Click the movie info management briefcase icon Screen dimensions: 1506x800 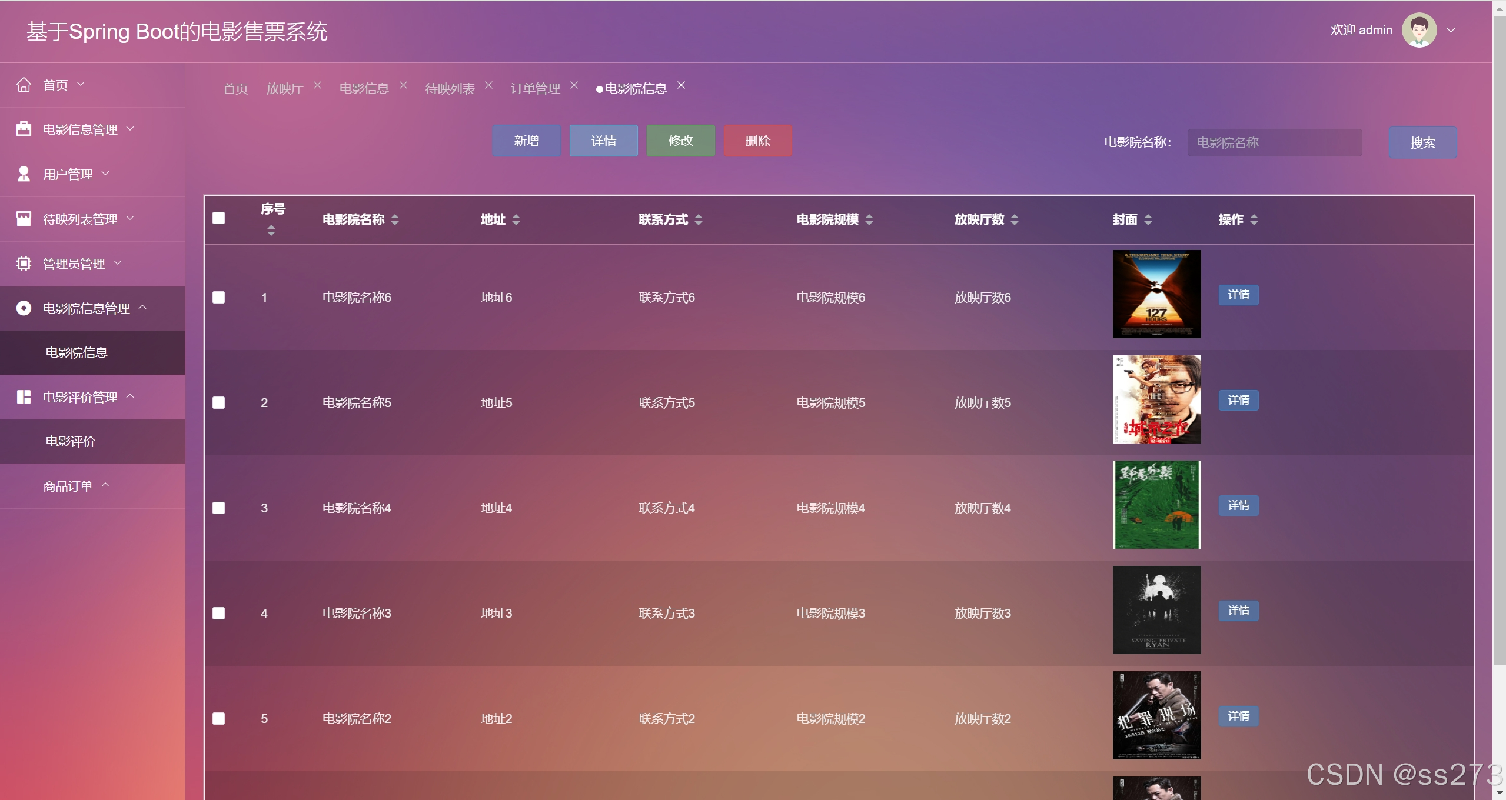point(24,129)
